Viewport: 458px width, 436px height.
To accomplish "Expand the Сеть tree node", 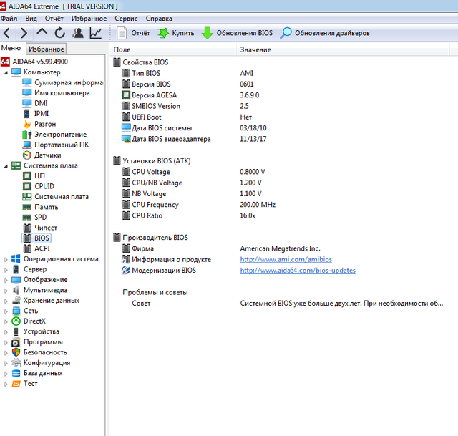I will pyautogui.click(x=6, y=311).
